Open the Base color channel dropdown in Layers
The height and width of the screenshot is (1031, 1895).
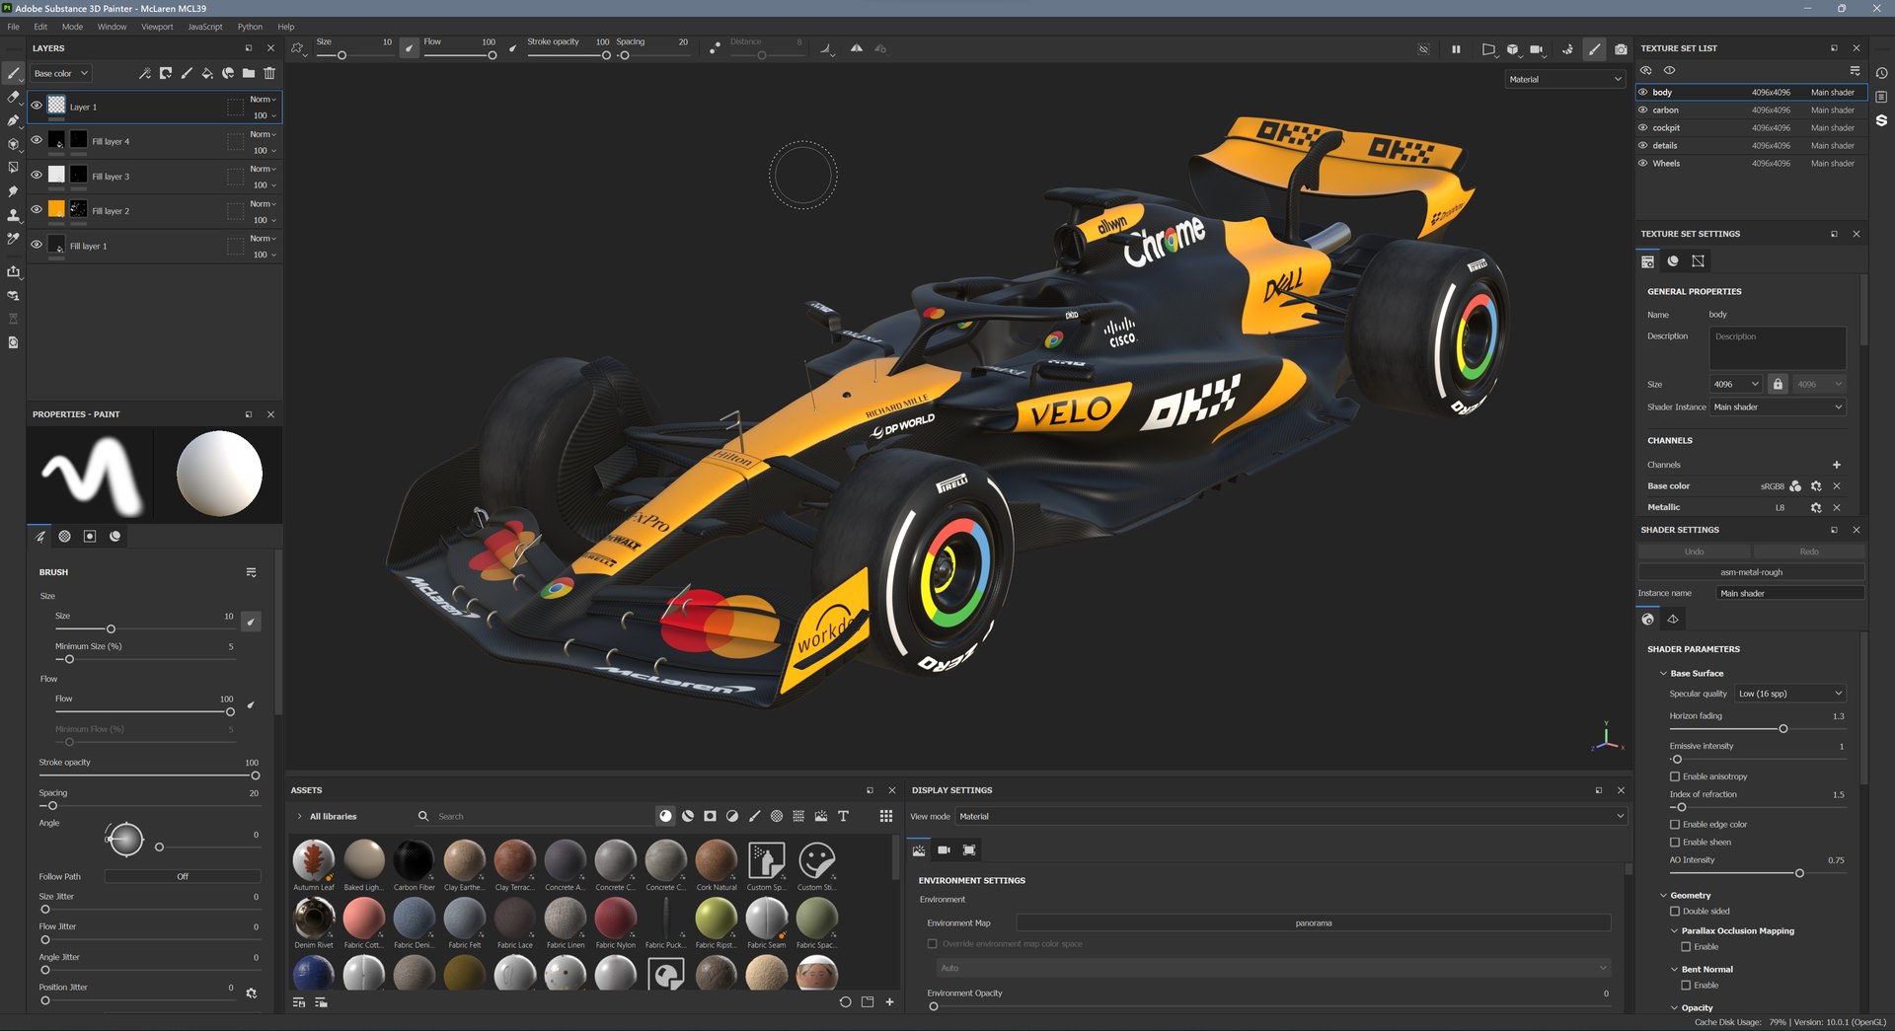pyautogui.click(x=60, y=73)
